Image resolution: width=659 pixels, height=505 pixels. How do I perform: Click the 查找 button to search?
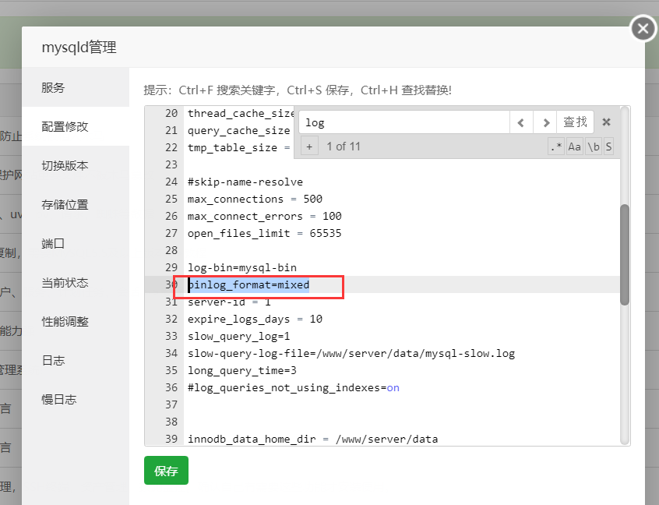(576, 122)
